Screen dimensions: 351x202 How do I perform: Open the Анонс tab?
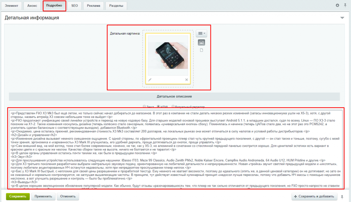32,5
